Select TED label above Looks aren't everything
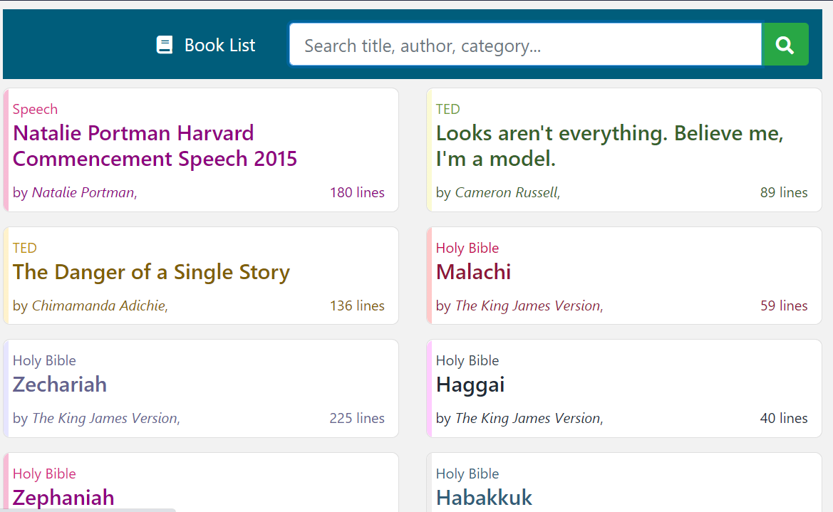The width and height of the screenshot is (833, 512). click(x=447, y=110)
